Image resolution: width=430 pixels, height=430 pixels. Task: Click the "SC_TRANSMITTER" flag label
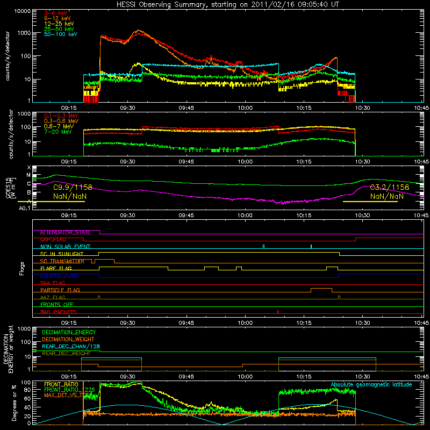(62, 261)
